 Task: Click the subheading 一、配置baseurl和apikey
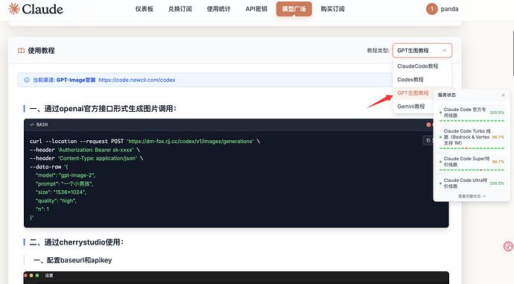[73, 260]
